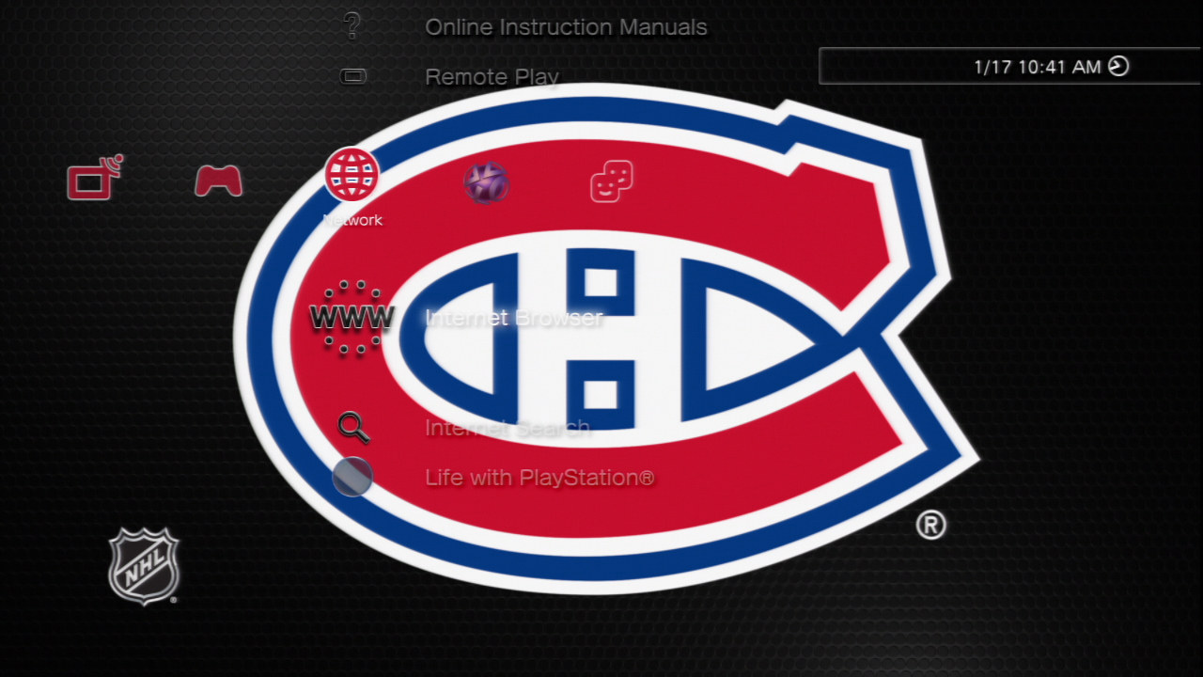This screenshot has height=677, width=1203.
Task: Click the WWW Internet Browser icon
Action: click(x=352, y=318)
